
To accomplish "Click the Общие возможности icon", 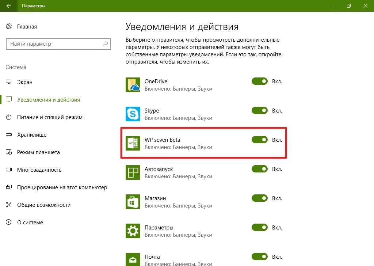I will (9, 205).
